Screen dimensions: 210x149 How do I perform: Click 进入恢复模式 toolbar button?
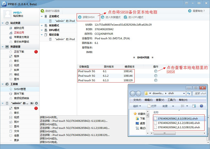point(111,17)
